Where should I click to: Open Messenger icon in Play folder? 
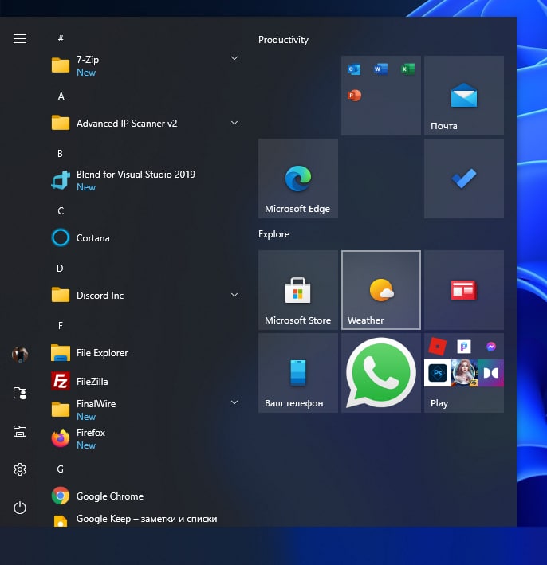pyautogui.click(x=490, y=347)
